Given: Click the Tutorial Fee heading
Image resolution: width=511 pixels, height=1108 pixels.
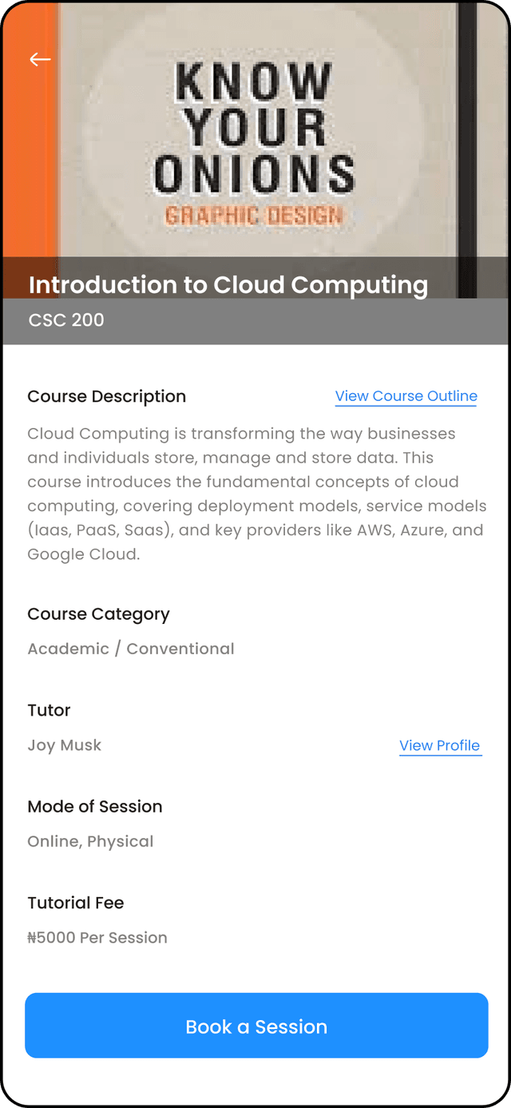Looking at the screenshot, I should [76, 903].
